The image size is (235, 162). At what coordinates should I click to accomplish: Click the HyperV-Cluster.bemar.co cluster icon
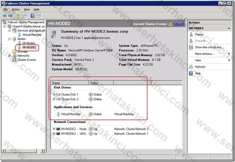(10, 27)
